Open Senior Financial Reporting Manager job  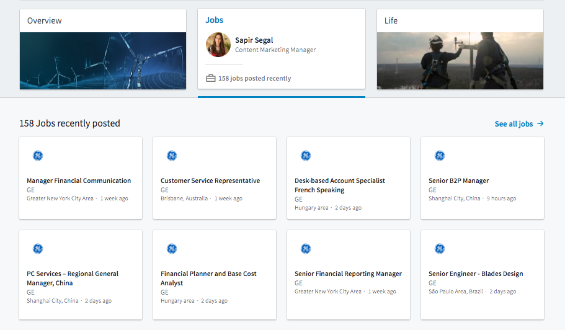click(348, 274)
